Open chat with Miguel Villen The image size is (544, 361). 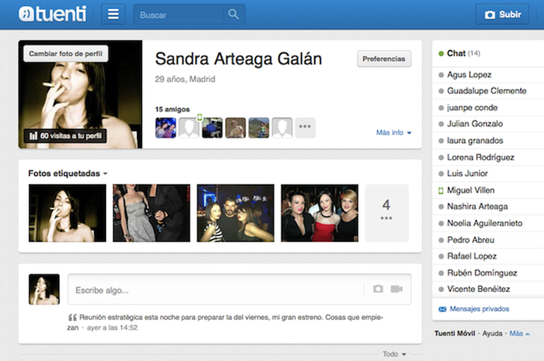[471, 190]
